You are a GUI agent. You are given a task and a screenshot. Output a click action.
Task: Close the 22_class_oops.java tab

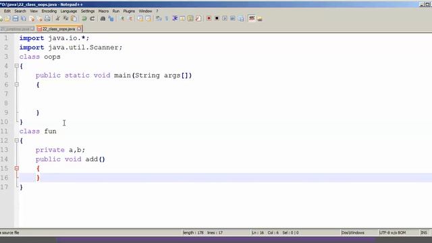pos(79,28)
